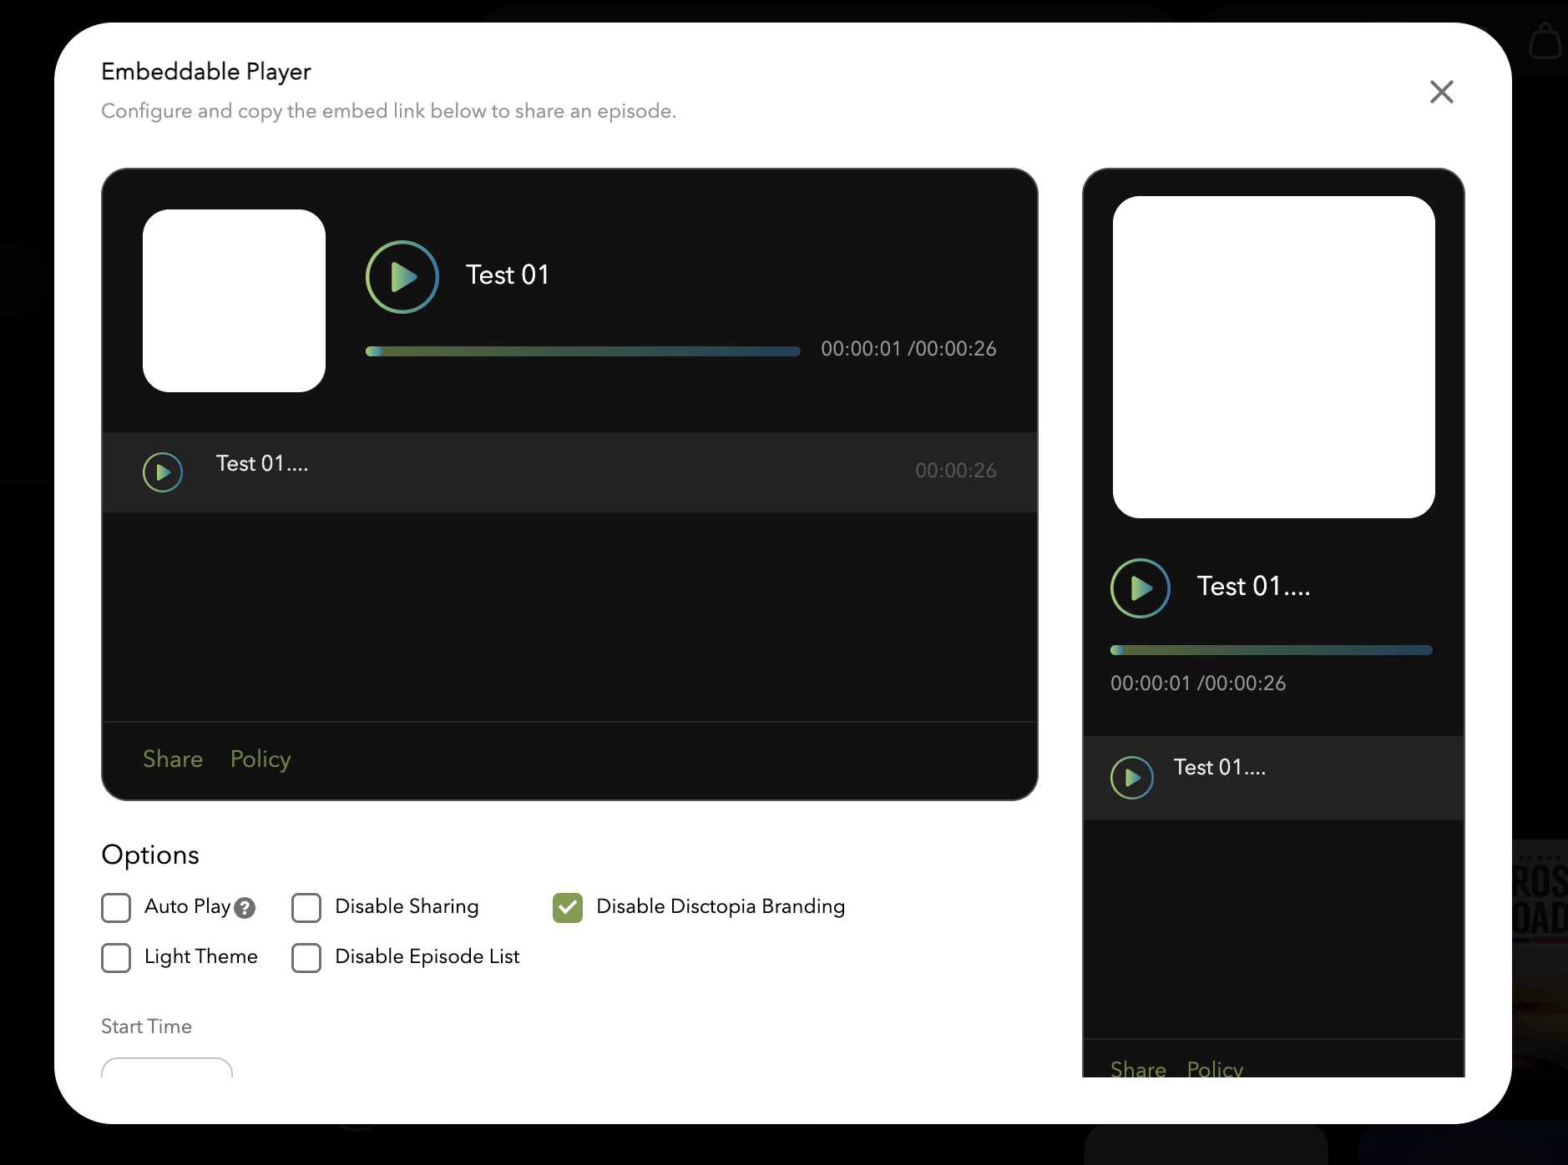This screenshot has height=1165, width=1568.
Task: Seek on the narrow player progress bar
Action: (1271, 650)
